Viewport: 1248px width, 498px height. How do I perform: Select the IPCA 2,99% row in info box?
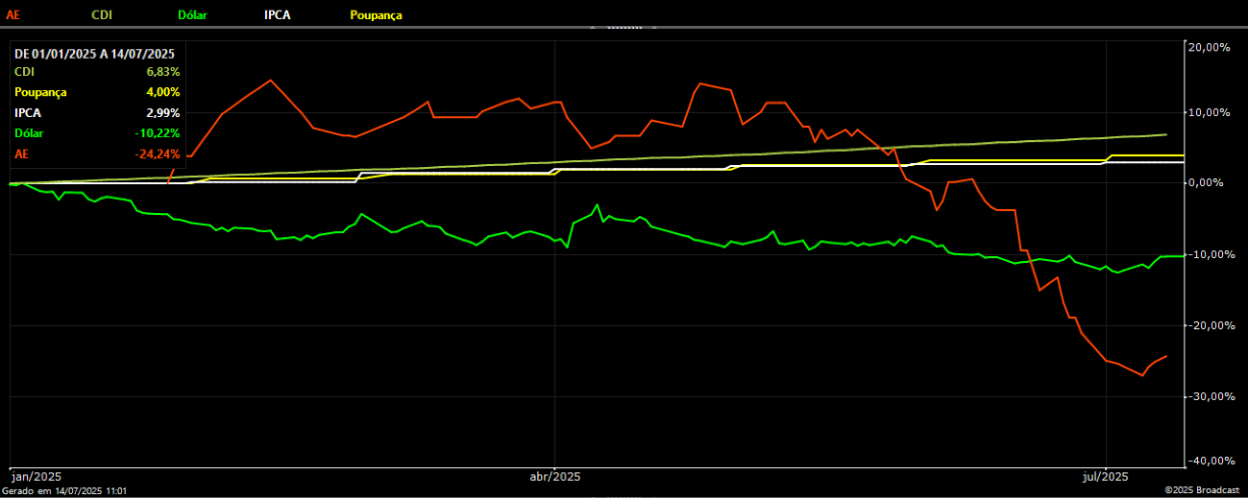[x=96, y=112]
